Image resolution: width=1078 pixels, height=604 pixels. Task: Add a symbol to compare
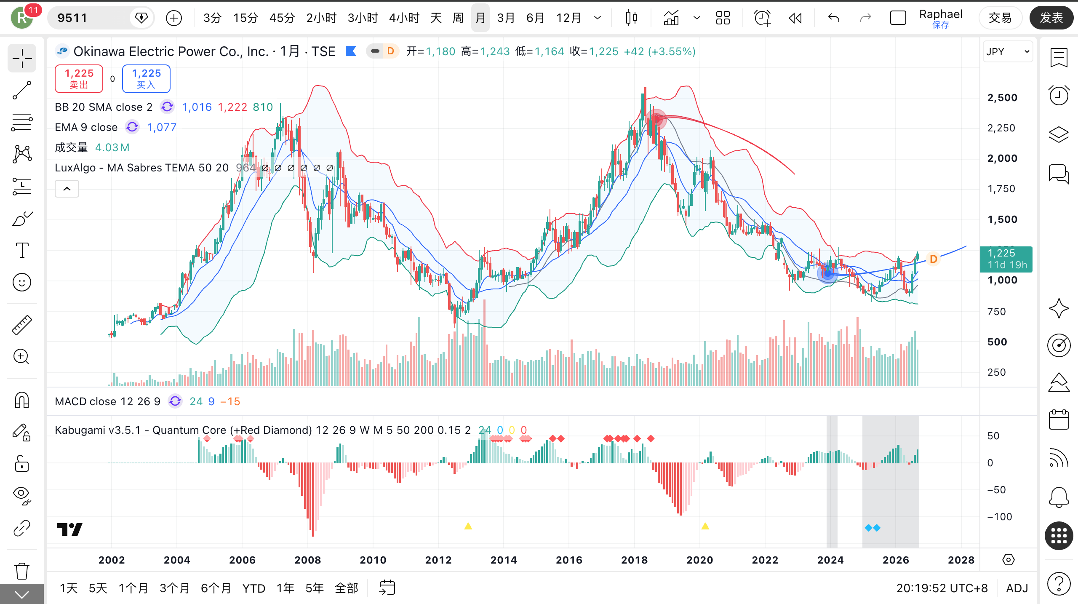(174, 18)
